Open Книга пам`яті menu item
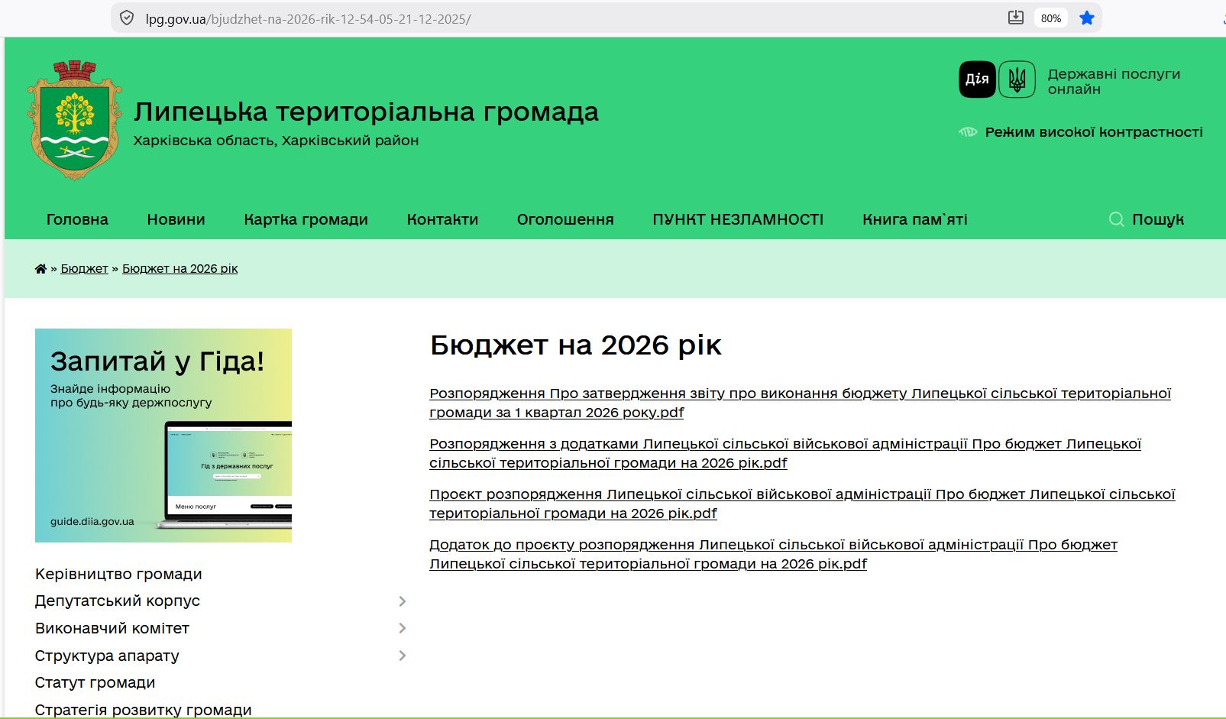The width and height of the screenshot is (1226, 719). [914, 219]
